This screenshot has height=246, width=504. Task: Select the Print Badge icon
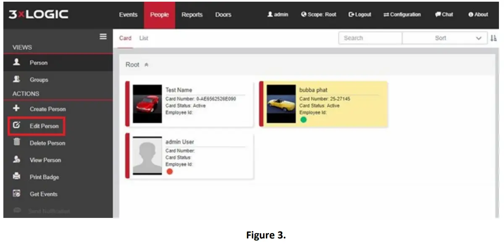pyautogui.click(x=17, y=177)
